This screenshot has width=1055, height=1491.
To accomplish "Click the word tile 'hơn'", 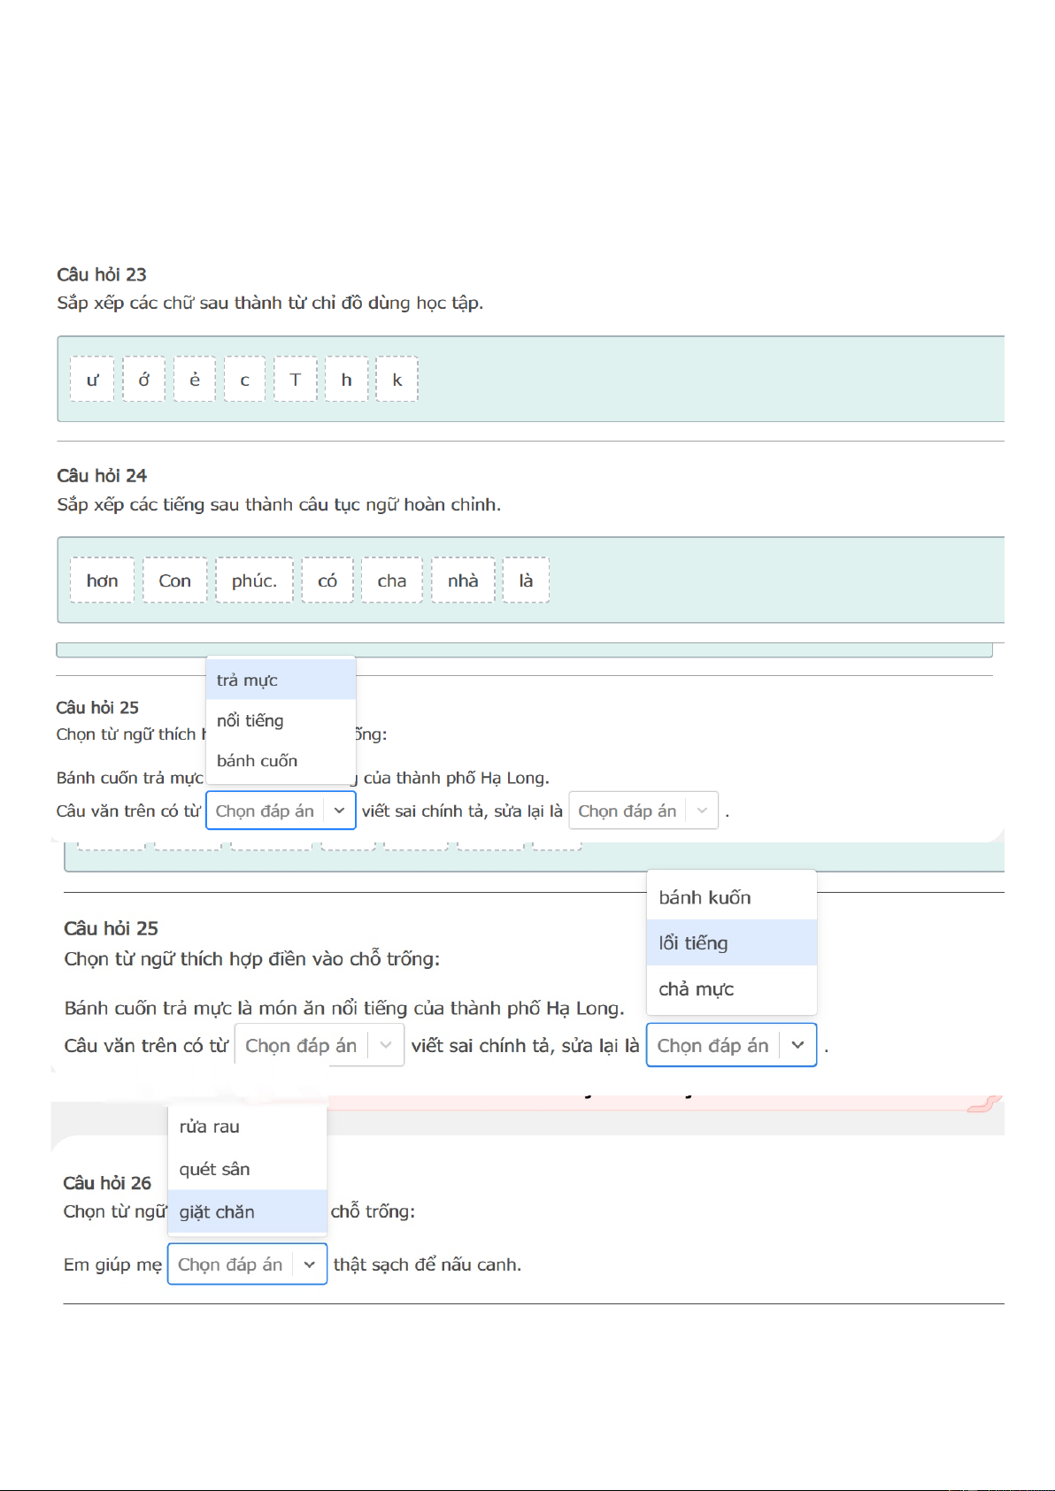I will [x=102, y=580].
